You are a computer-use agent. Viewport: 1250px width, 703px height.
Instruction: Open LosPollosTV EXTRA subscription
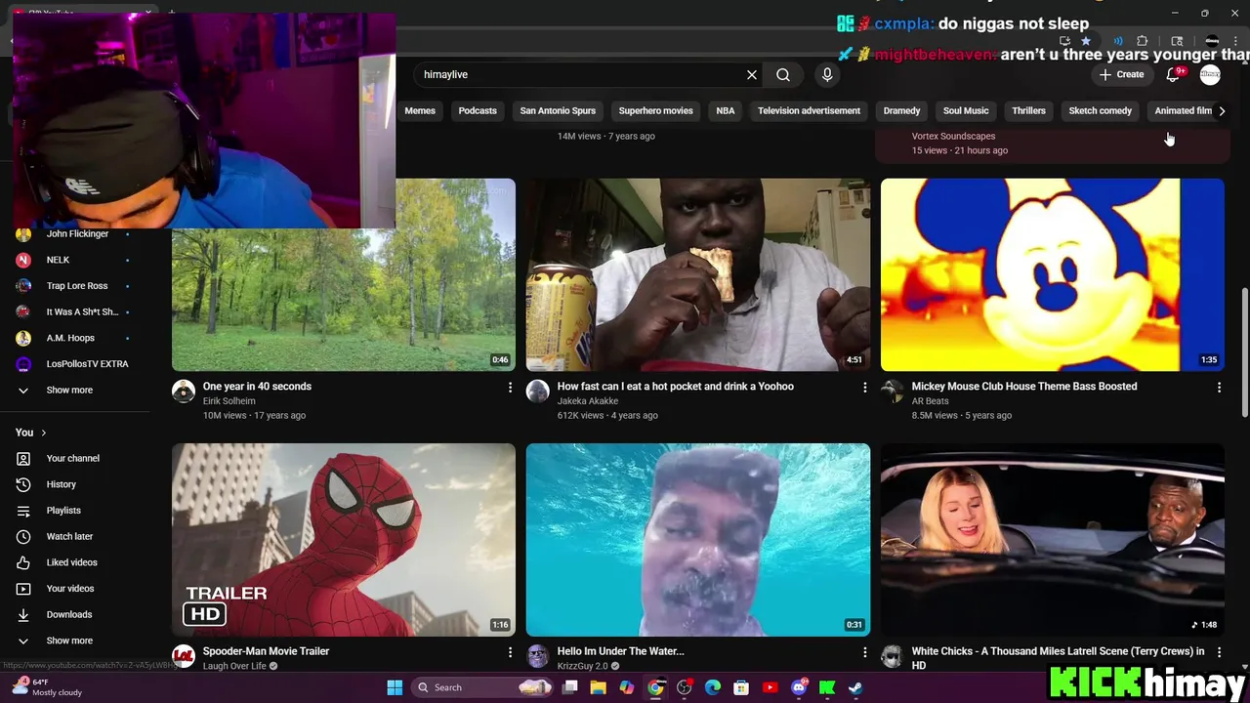click(x=87, y=364)
